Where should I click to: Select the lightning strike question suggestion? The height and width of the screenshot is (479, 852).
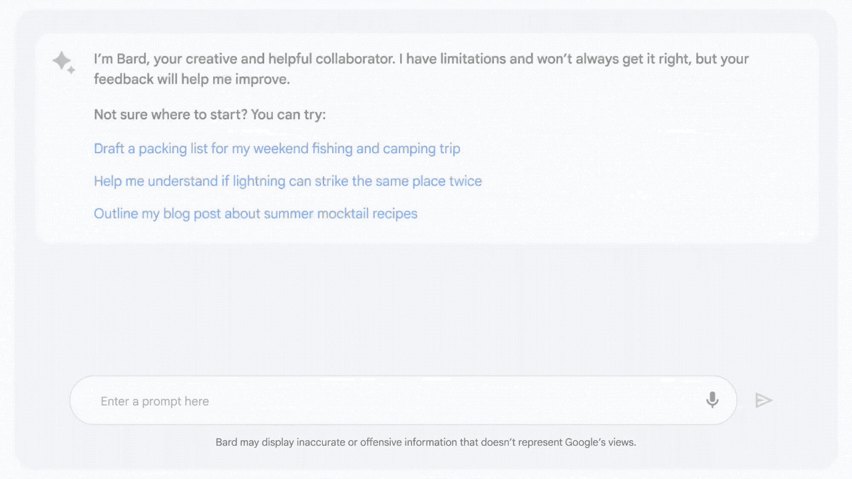tap(288, 181)
